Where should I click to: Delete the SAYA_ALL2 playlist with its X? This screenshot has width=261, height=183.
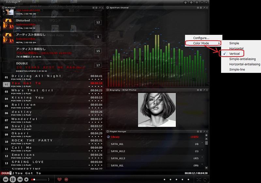pos(202,150)
